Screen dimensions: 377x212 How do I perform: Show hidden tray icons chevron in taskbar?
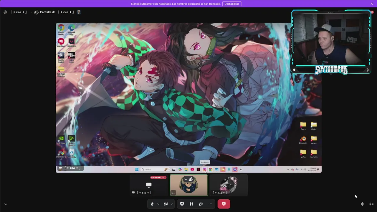288,169
